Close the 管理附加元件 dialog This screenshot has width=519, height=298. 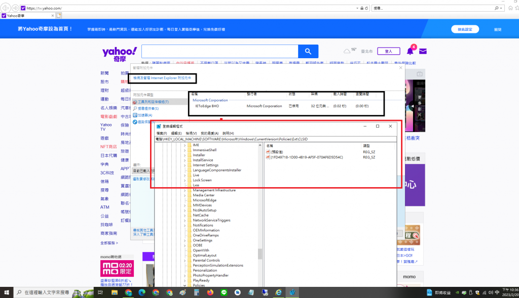401,68
